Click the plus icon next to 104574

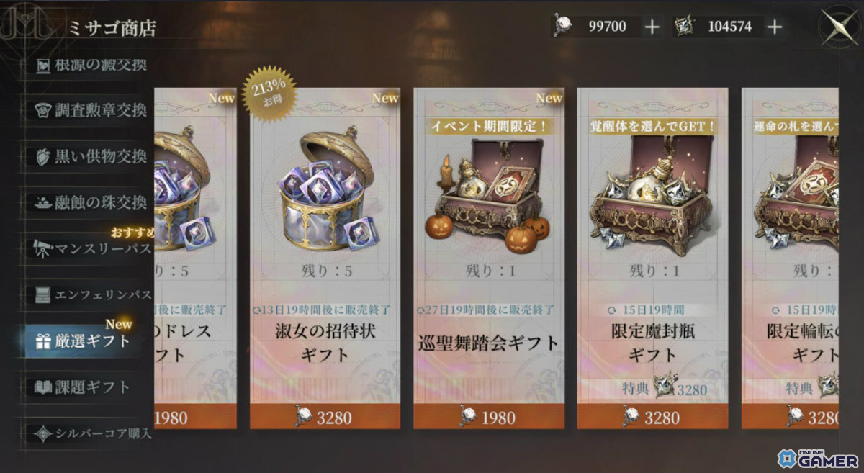[x=775, y=27]
